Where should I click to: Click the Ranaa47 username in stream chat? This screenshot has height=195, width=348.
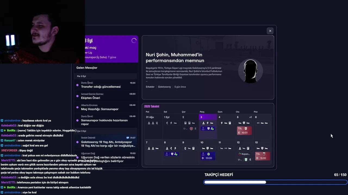(10, 141)
